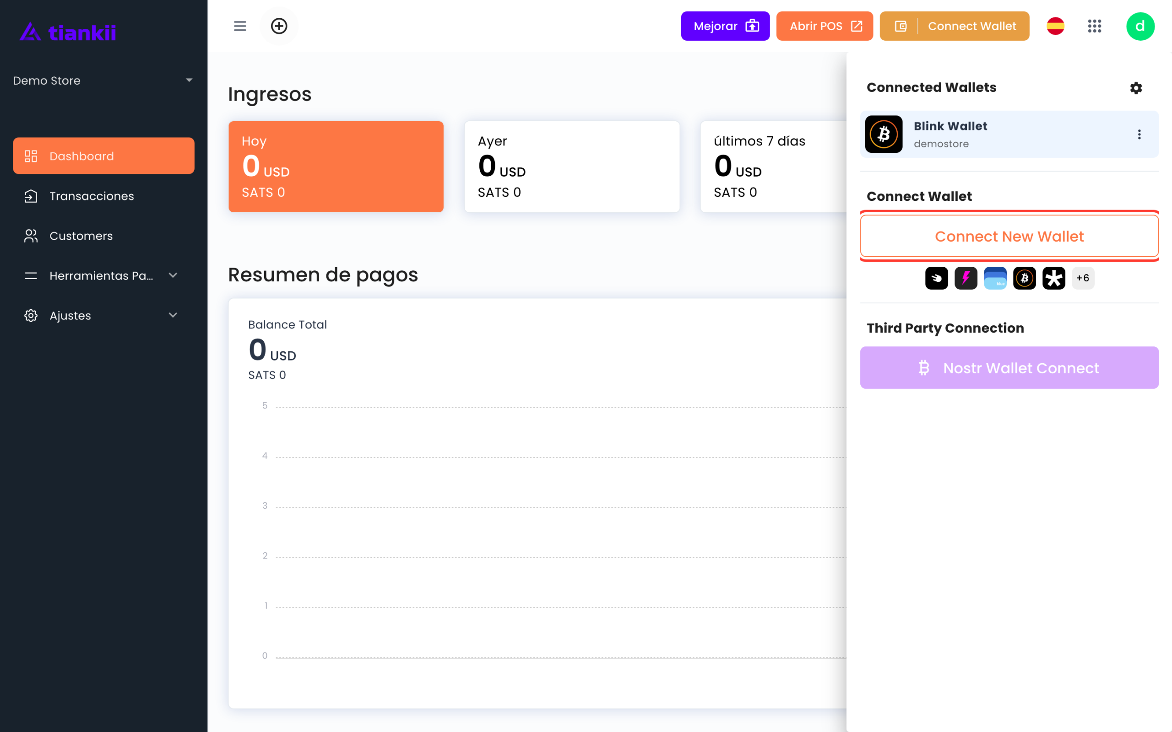Open Customers in sidebar
This screenshot has width=1172, height=732.
coord(103,236)
